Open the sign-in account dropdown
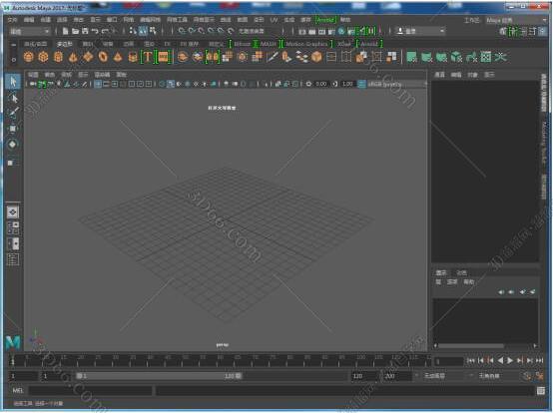The image size is (553, 413). coord(420,31)
